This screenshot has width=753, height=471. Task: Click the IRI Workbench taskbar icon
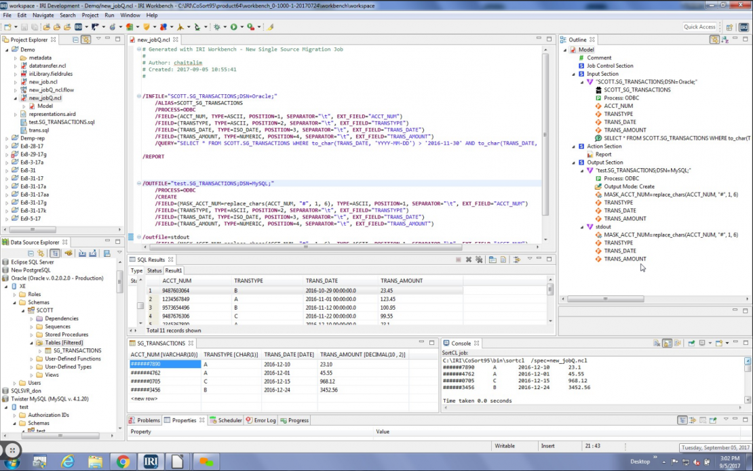point(151,462)
